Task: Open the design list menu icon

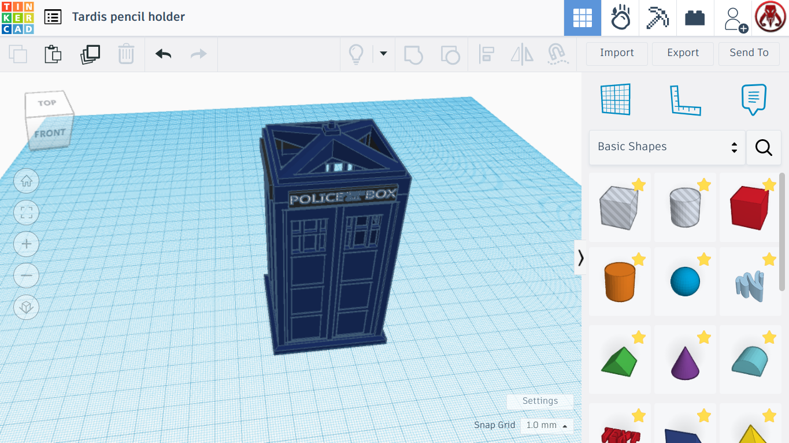Action: [x=53, y=17]
